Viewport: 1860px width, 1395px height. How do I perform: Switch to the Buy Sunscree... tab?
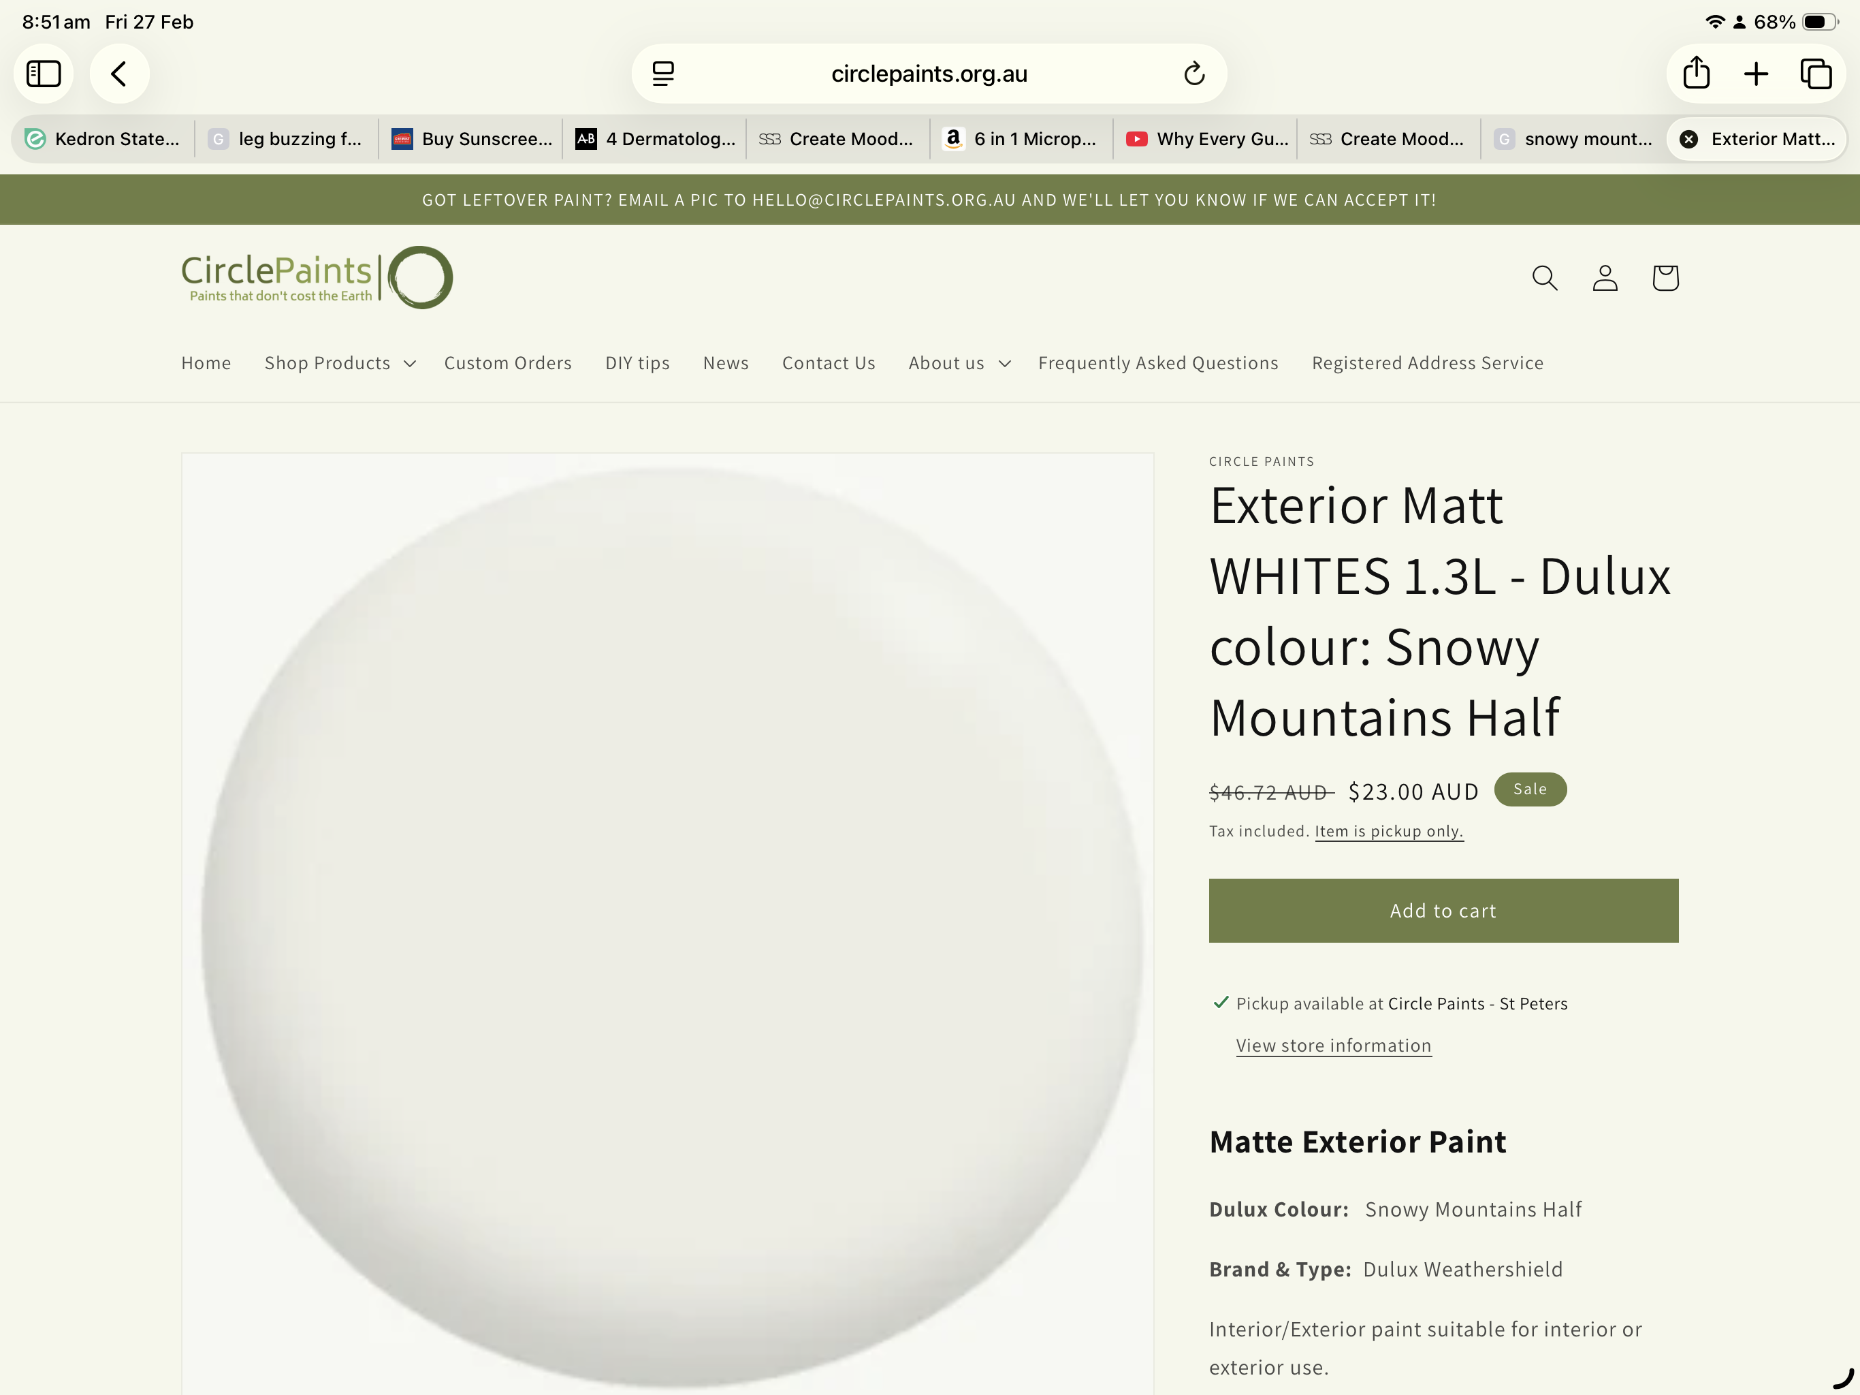pos(471,140)
